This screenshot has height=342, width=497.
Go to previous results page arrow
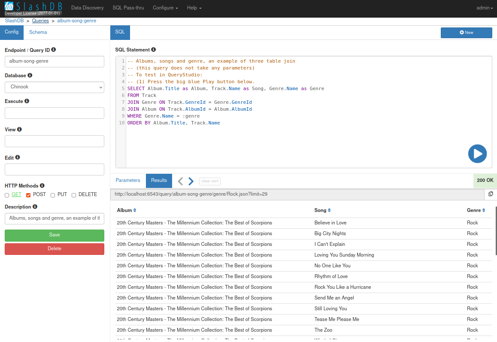180,181
